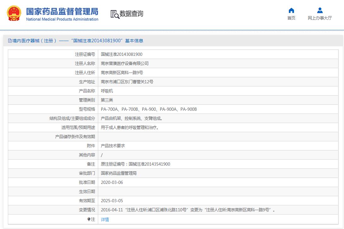Click the 产品技术要求 attachment value
The height and width of the screenshot is (229, 344).
(x=113, y=146)
